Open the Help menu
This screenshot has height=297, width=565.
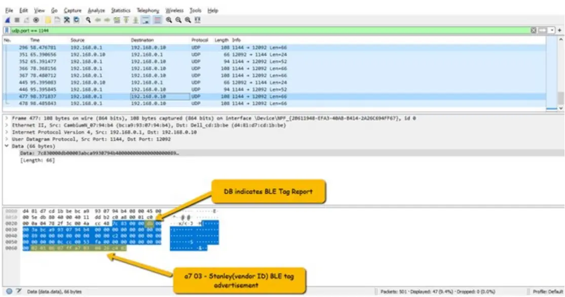[213, 11]
